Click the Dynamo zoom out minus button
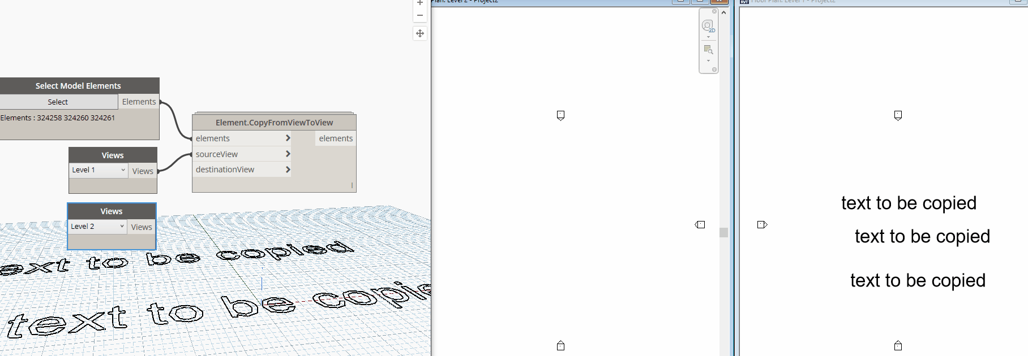1028x356 pixels. point(420,16)
